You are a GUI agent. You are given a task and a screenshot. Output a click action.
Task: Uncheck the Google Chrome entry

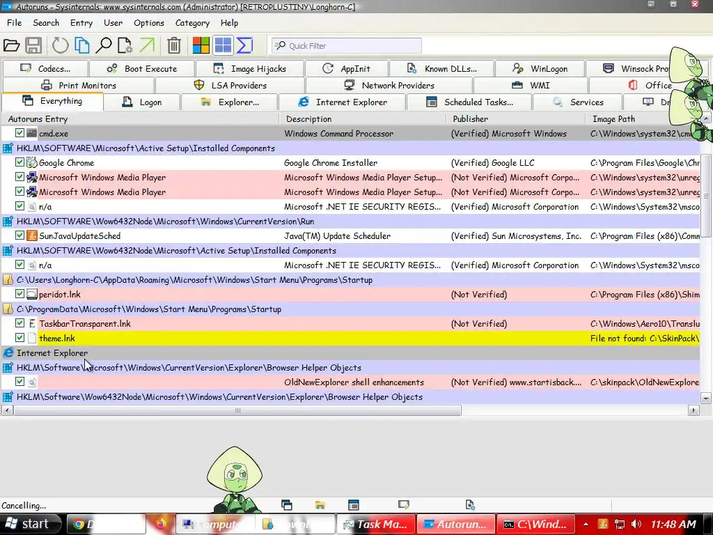point(19,162)
